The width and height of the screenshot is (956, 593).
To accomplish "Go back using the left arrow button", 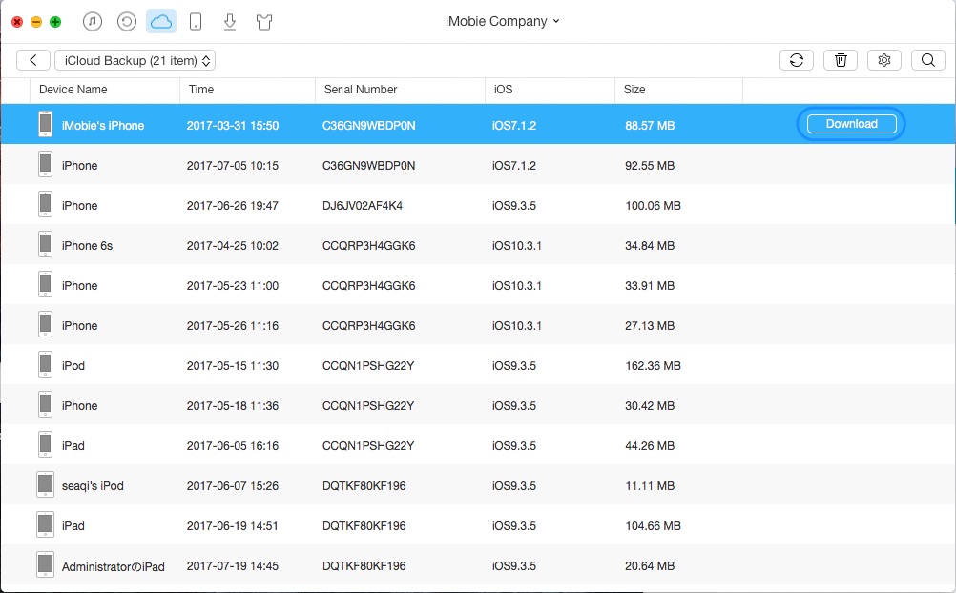I will pos(33,60).
